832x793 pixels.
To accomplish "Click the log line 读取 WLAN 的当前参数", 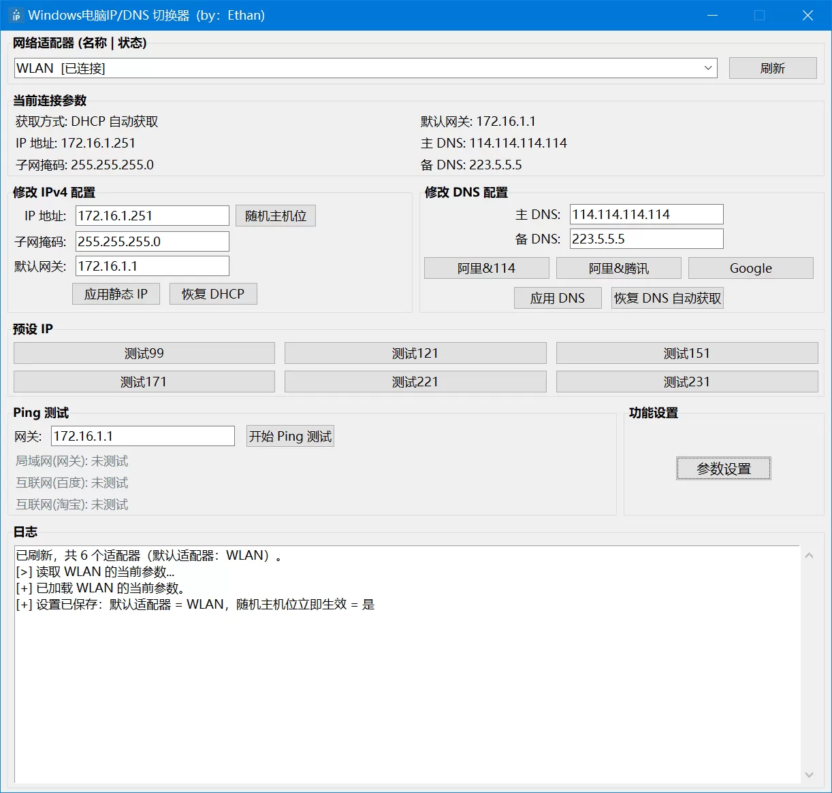I will click(95, 571).
